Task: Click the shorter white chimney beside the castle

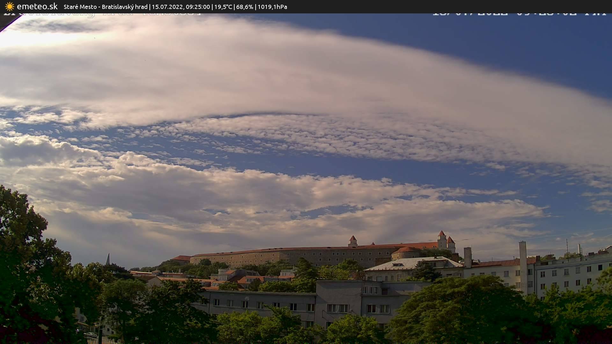Action: [x=467, y=257]
